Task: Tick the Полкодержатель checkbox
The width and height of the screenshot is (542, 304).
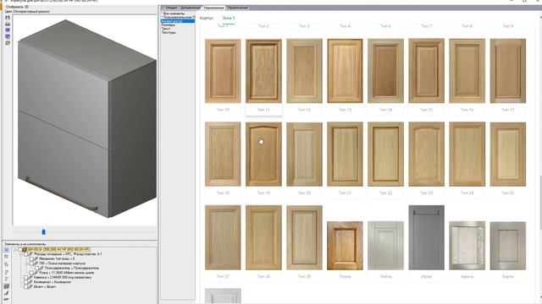Action: [x=36, y=268]
